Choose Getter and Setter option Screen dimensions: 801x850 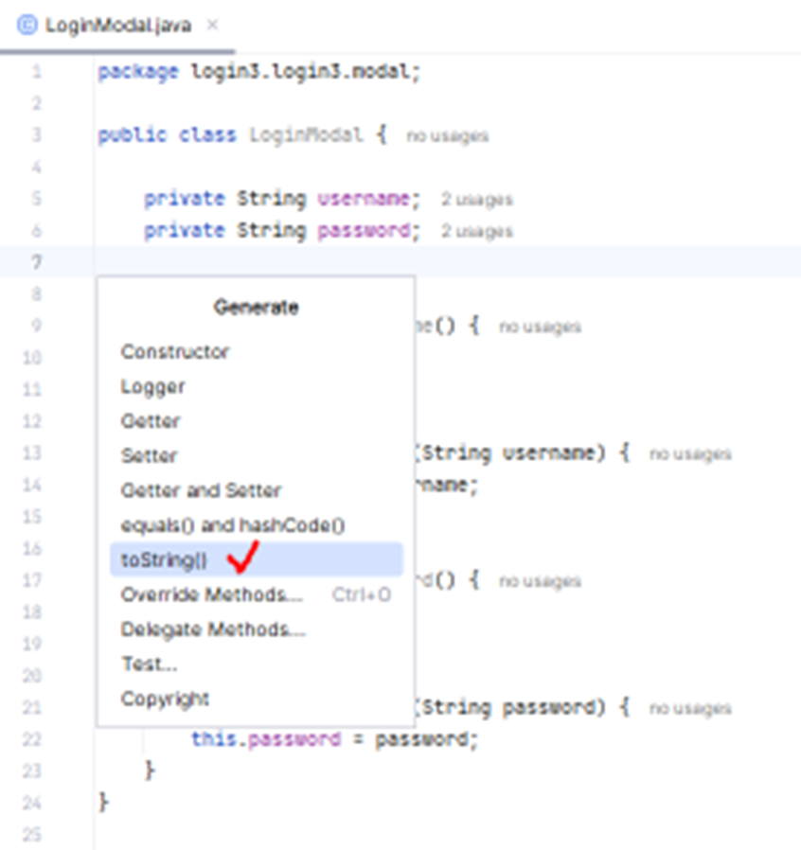(x=201, y=490)
